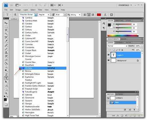Select the Paint Bucket tool
Screen dimensions: 147x120
pos(6,63)
